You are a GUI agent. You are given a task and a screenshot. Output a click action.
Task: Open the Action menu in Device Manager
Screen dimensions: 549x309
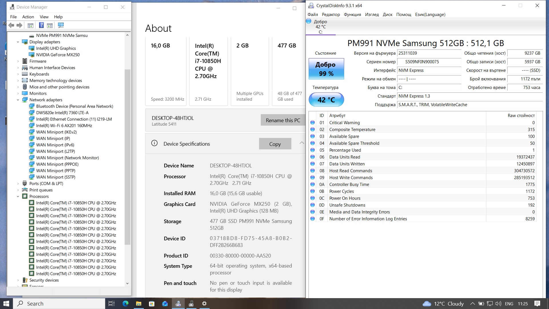tap(28, 17)
